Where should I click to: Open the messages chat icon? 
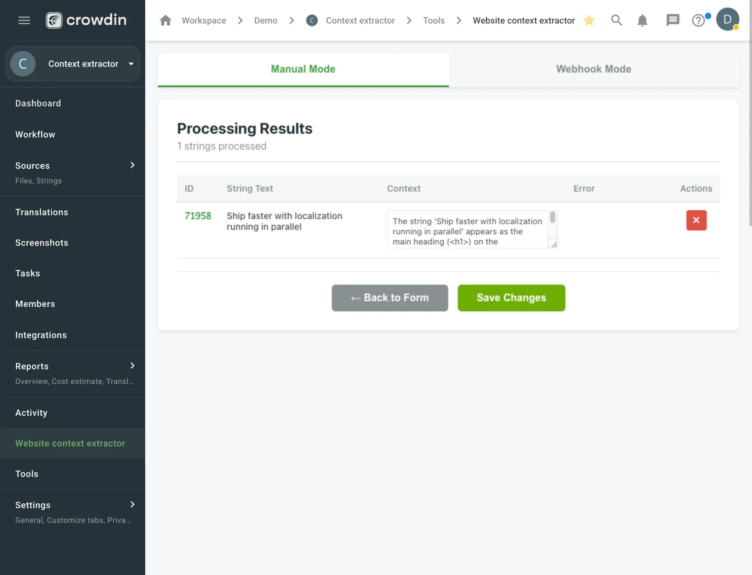[672, 20]
